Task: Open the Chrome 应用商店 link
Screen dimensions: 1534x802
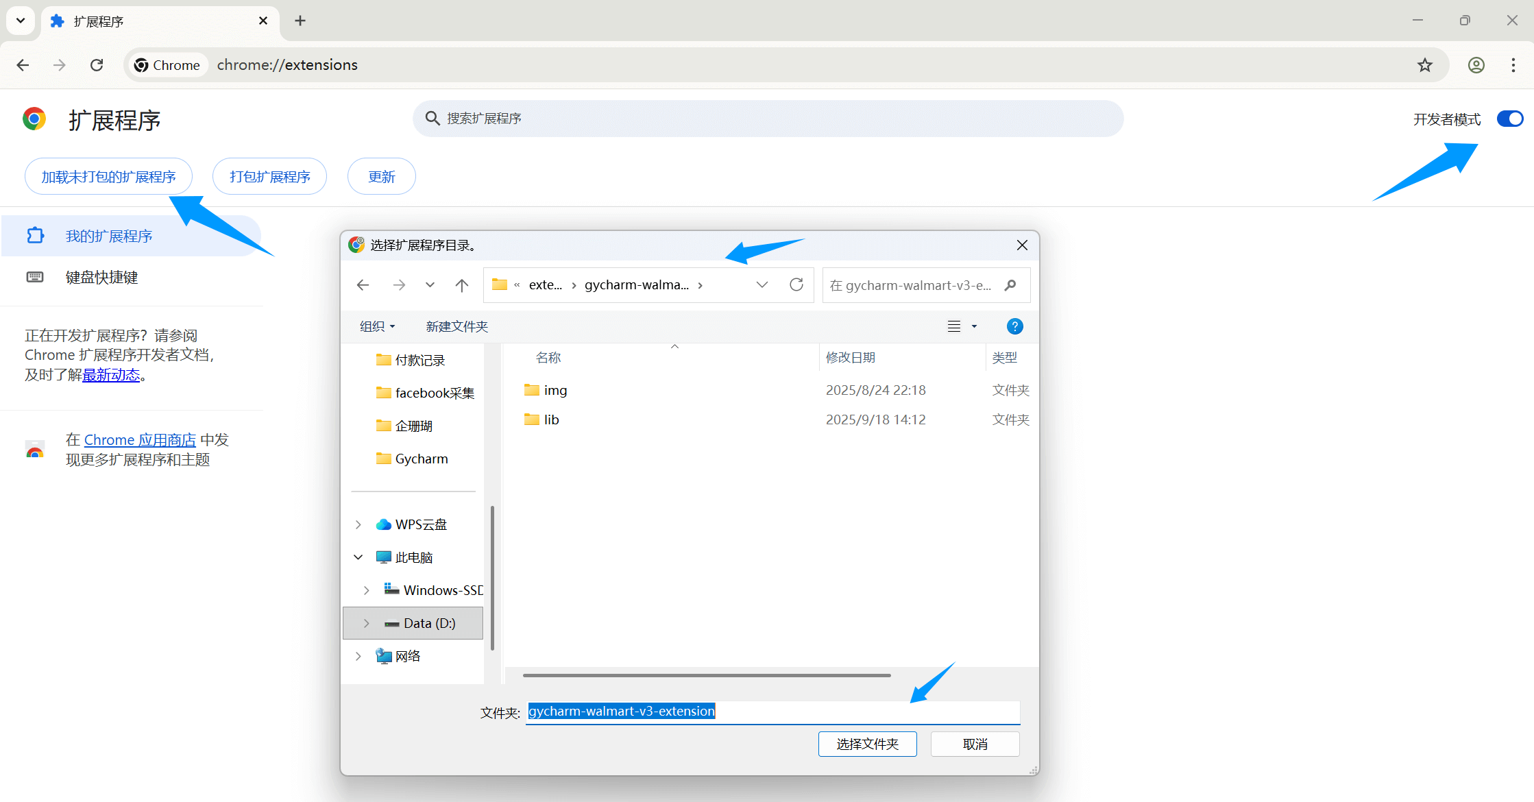Action: 140,439
